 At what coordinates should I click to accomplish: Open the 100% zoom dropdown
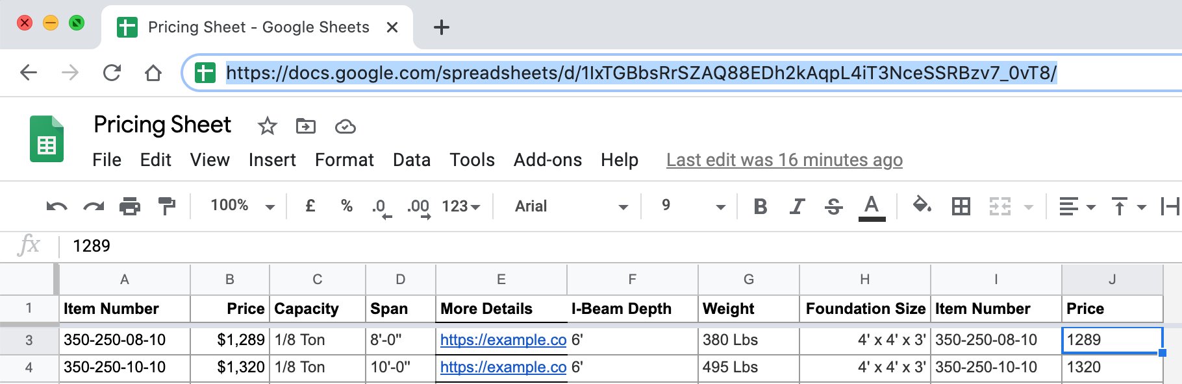click(x=242, y=206)
